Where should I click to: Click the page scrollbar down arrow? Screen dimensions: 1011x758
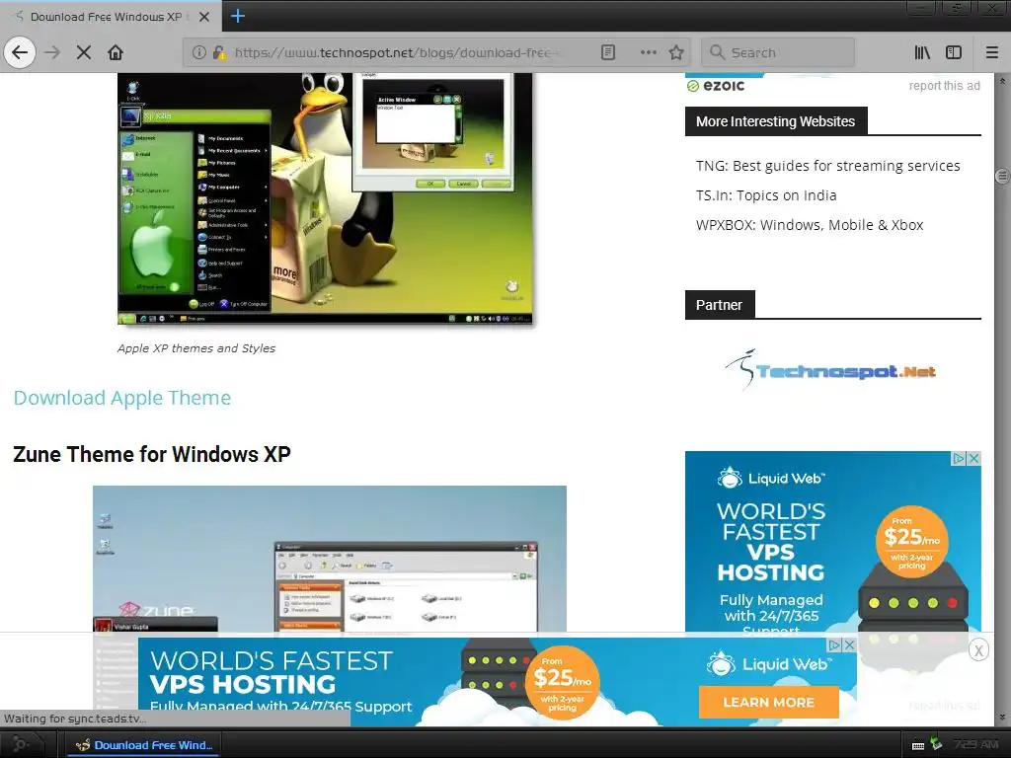(1002, 717)
